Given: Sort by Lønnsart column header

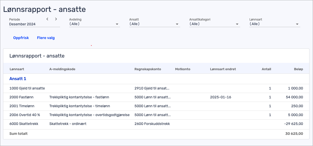Looking at the screenshot, I should point(17,69).
